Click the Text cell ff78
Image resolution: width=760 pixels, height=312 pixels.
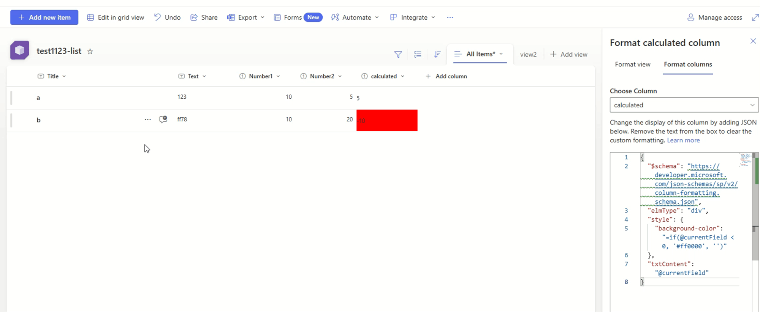[x=182, y=119]
